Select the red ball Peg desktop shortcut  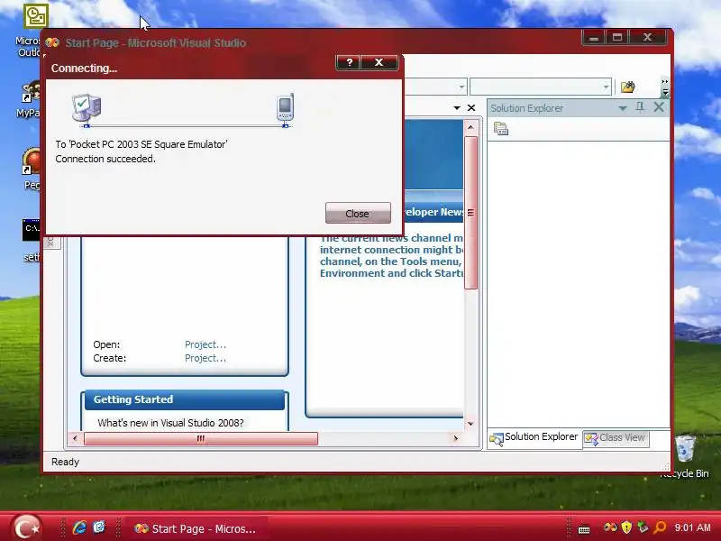(32, 161)
